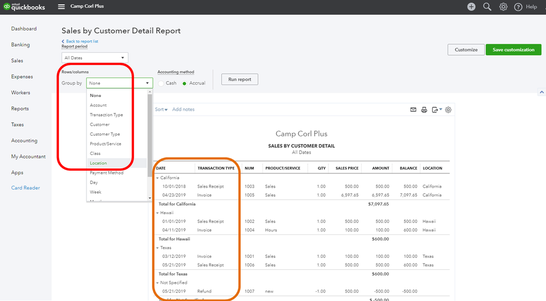Open the Create plus icon
This screenshot has height=301, width=546.
471,7
